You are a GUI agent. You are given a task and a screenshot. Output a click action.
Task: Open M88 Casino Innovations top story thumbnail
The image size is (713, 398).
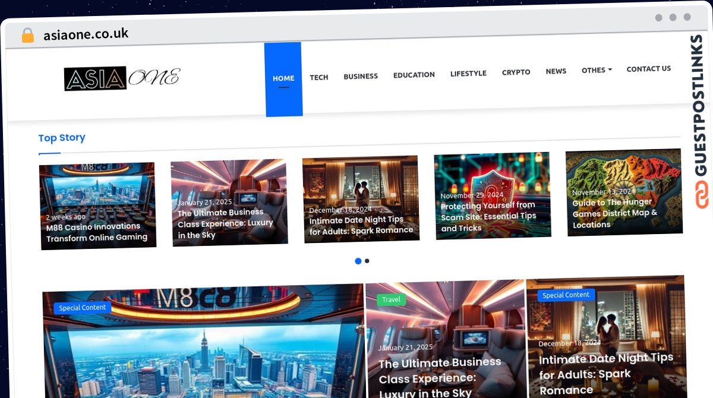click(x=97, y=206)
